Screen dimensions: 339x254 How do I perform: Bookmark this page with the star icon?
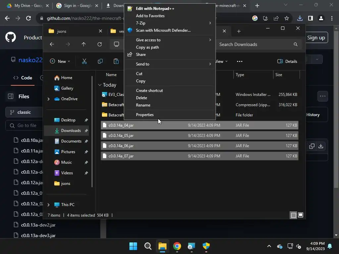286,18
